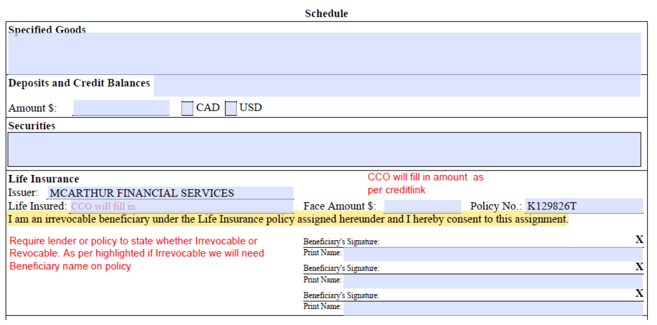This screenshot has height=325, width=657.
Task: Click the Deposits and Credit Balances field
Action: 397,86
